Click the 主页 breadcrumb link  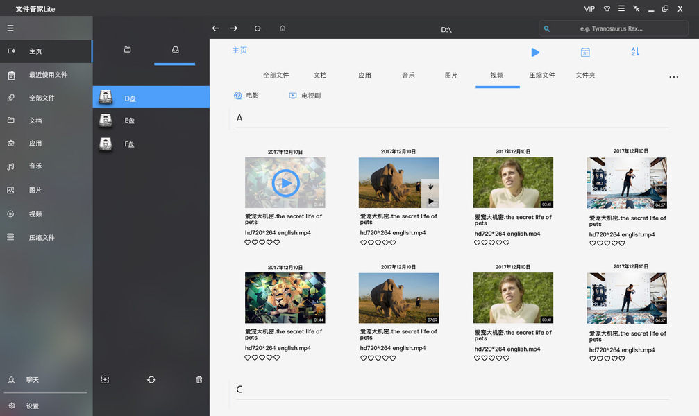coord(239,51)
